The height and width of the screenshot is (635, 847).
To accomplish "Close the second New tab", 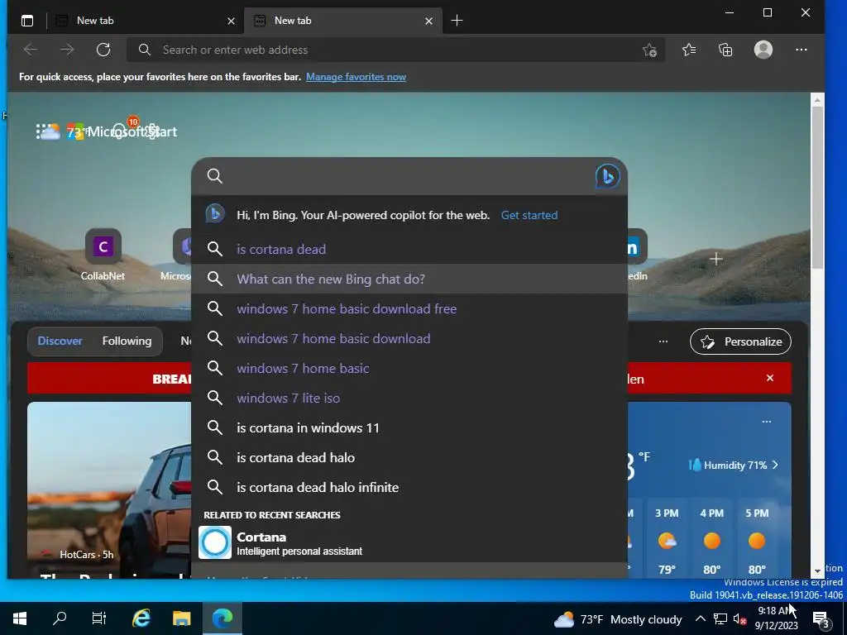I will click(428, 21).
